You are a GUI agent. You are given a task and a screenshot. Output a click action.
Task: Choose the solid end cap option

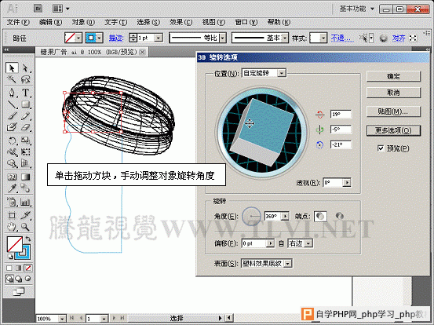pos(320,216)
